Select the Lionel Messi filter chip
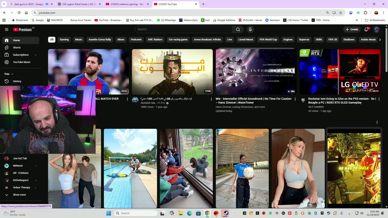 click(246, 40)
